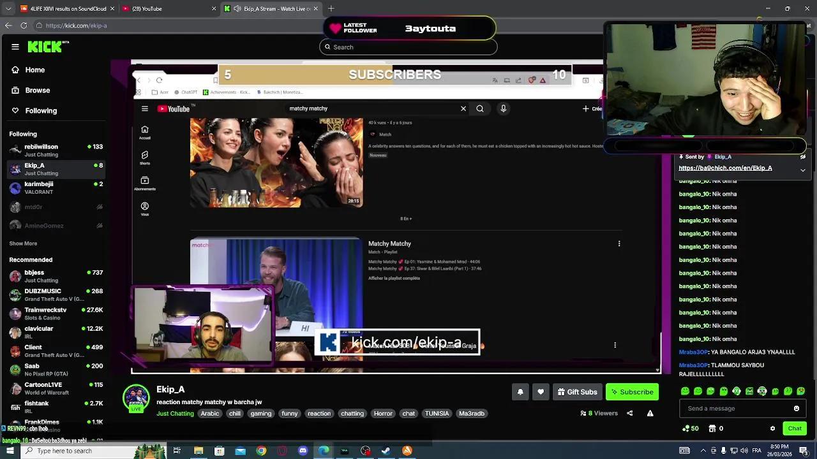
Task: Open karimbejiii channel in Following list
Action: tap(56, 187)
